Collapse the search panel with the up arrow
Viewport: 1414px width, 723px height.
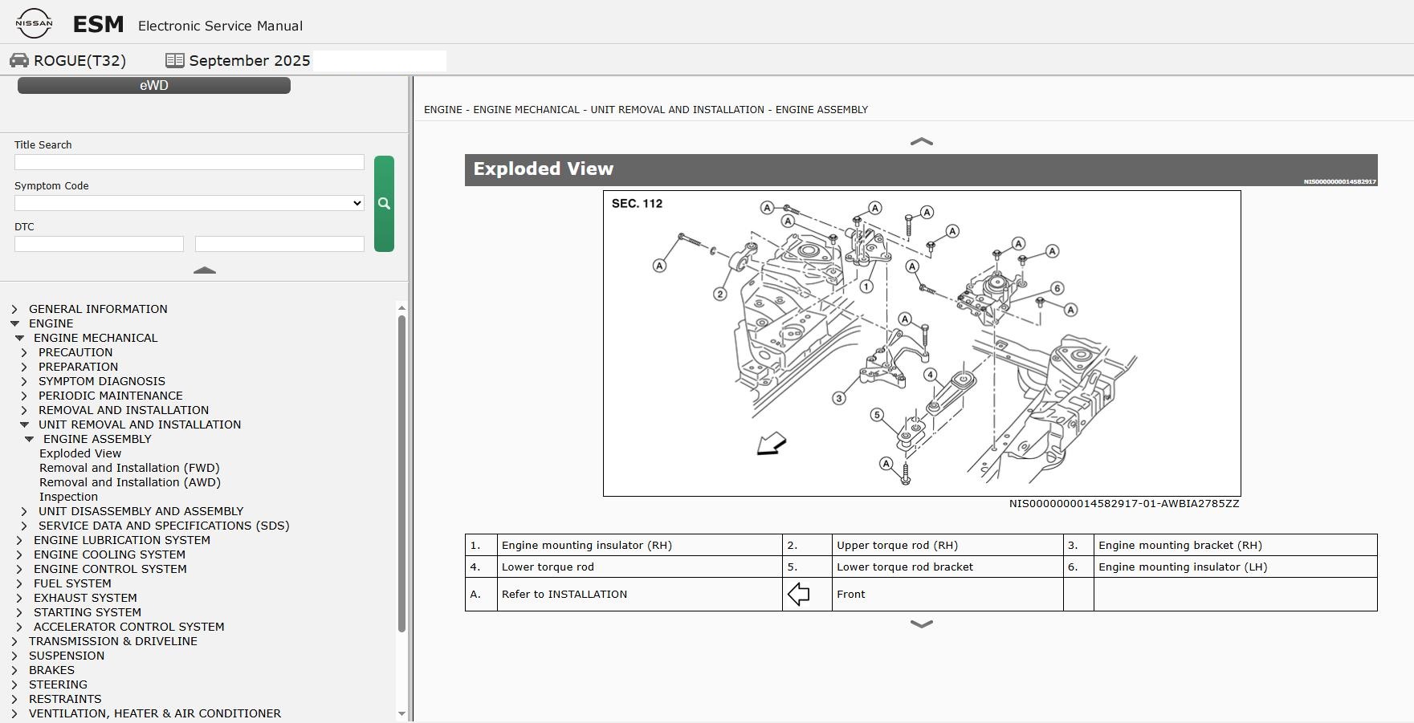tap(205, 270)
